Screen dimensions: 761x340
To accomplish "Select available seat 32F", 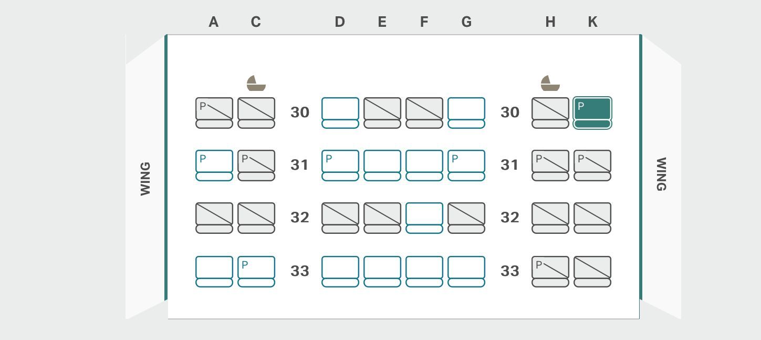I will (x=424, y=218).
